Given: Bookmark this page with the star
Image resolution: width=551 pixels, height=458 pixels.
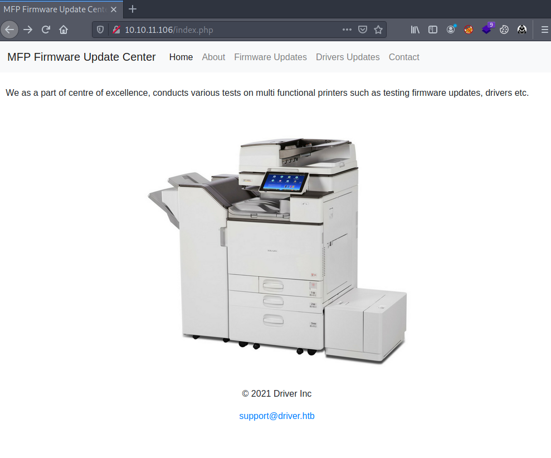Looking at the screenshot, I should 378,30.
